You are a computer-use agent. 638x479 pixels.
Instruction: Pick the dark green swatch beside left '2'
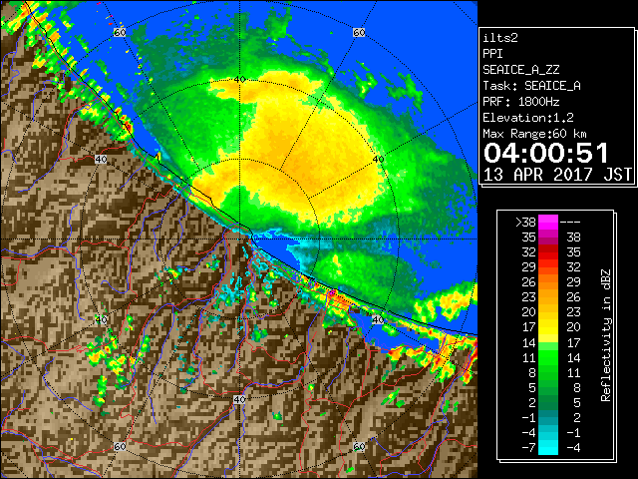point(548,403)
